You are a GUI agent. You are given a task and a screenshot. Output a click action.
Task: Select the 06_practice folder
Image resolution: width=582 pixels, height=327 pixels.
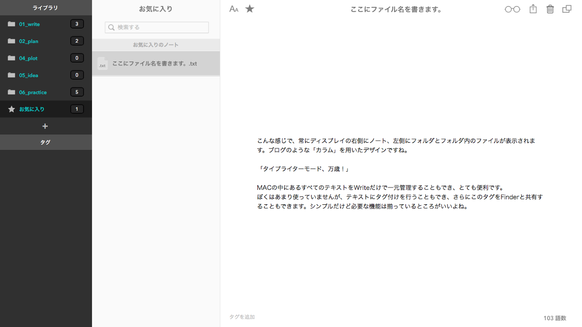pos(46,92)
